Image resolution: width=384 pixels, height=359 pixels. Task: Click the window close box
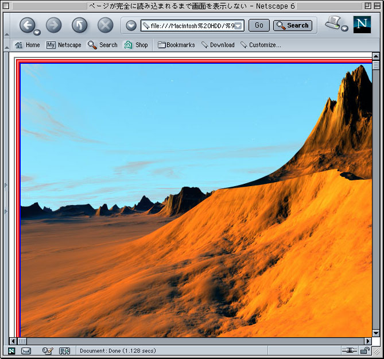coord(6,6)
